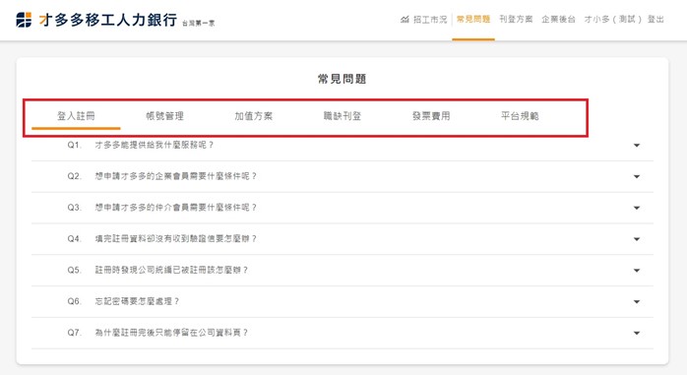The height and width of the screenshot is (375, 687).
Task: Open 刊登方案 in top navigation
Action: click(x=516, y=20)
